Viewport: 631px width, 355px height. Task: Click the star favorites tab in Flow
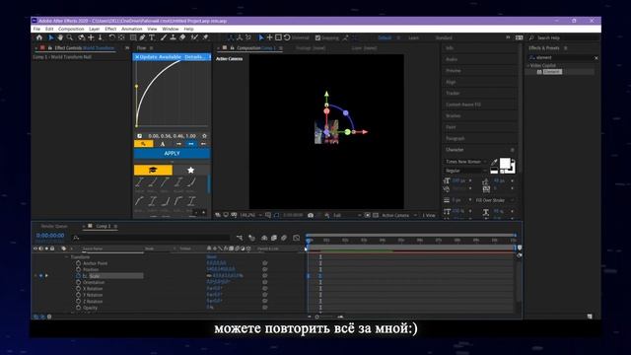[190, 171]
